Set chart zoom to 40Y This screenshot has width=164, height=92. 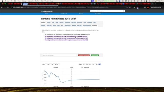click(x=93, y=64)
